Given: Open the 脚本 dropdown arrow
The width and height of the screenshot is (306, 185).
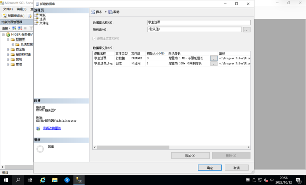Looking at the screenshot, I should (105, 12).
